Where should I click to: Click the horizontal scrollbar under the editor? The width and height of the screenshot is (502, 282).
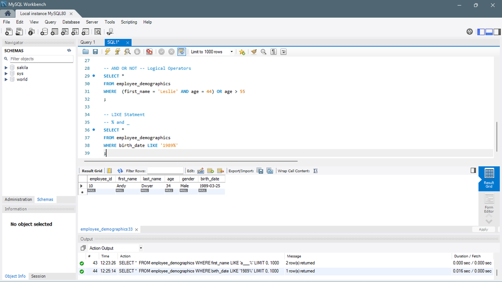coord(191,161)
